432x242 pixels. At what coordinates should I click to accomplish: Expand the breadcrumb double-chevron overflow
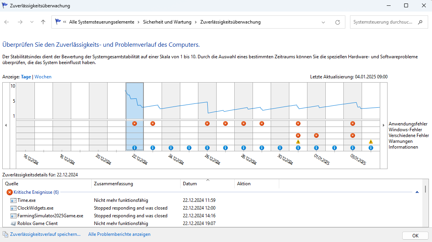65,22
